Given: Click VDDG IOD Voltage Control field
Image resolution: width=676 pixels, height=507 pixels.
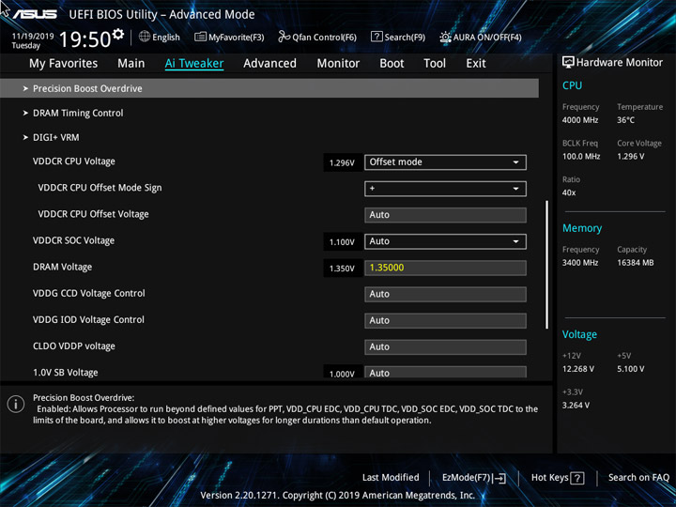Looking at the screenshot, I should [x=445, y=320].
